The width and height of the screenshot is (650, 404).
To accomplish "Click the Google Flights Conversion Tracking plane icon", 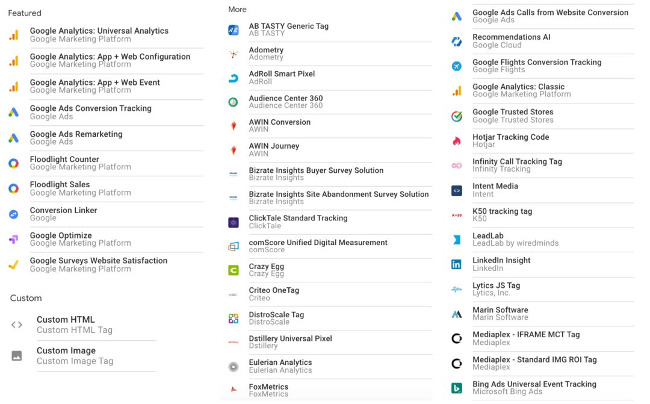I will [x=456, y=66].
